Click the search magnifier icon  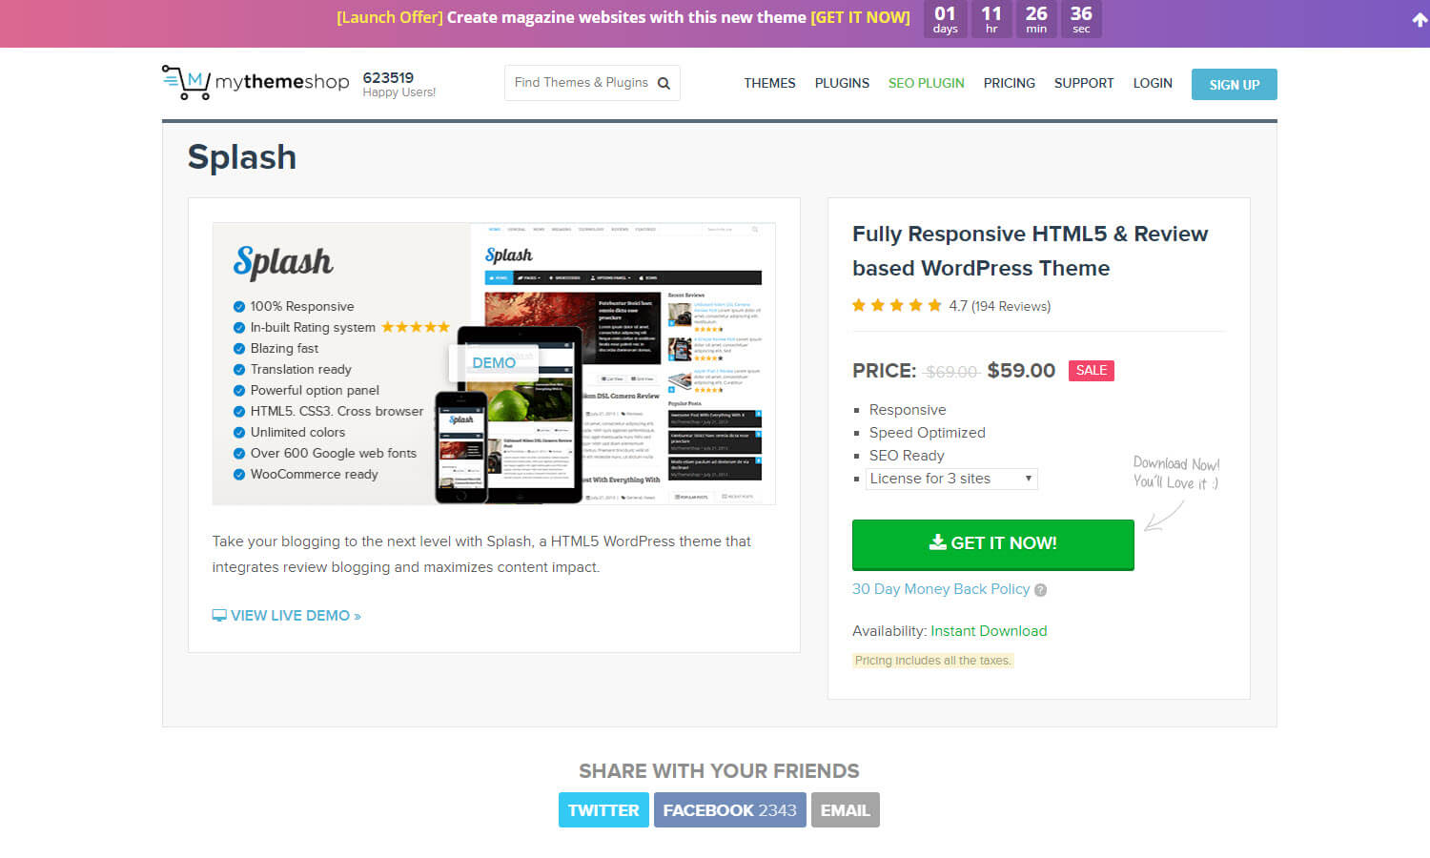pyautogui.click(x=664, y=83)
